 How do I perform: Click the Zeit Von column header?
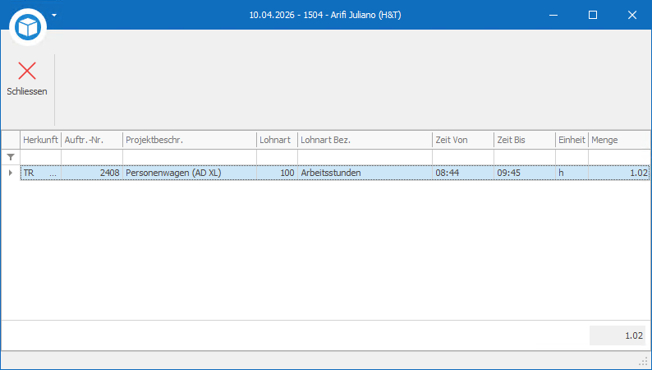pos(463,140)
